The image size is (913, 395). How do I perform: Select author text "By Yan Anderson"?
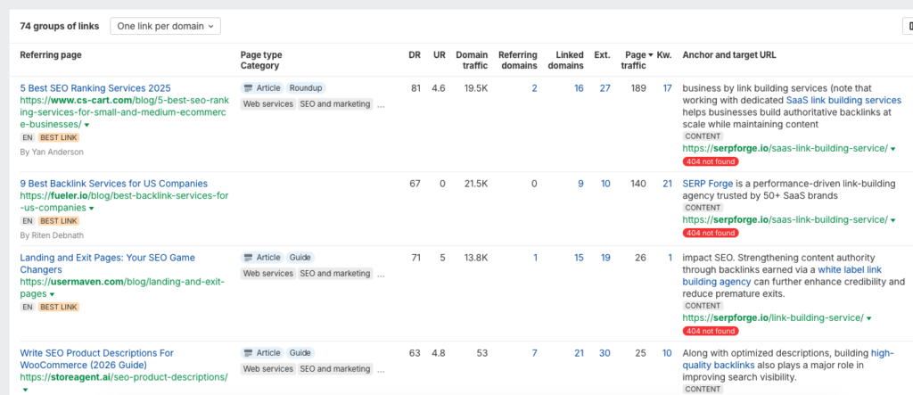coord(52,152)
